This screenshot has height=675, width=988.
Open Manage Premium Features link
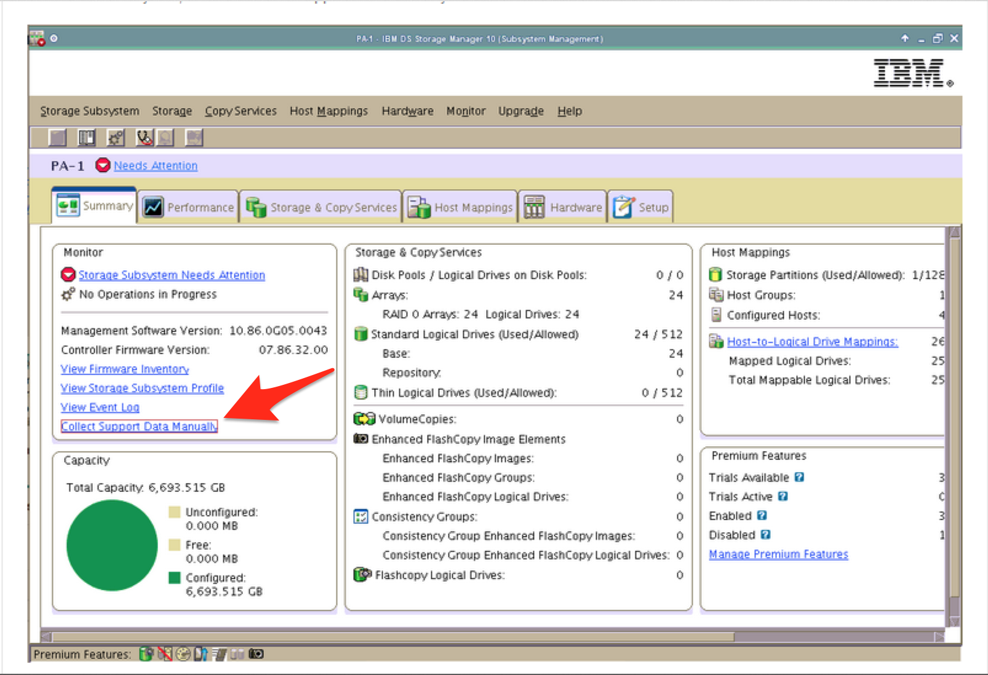click(x=778, y=554)
